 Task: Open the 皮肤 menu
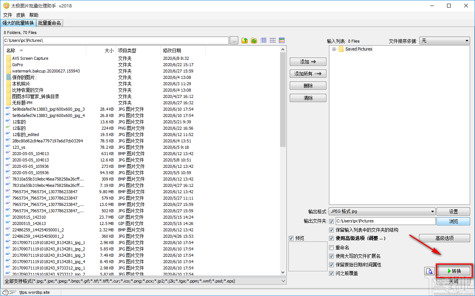click(21, 15)
